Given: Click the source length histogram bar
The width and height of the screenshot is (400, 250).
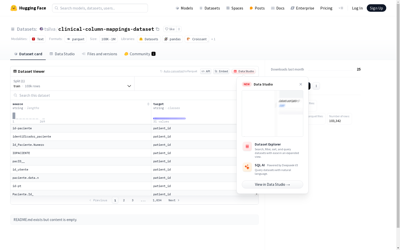Looking at the screenshot, I should pos(14,116).
